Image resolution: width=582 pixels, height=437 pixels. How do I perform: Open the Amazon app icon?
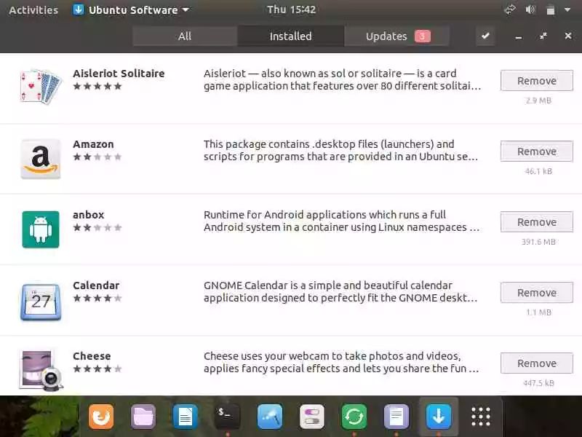tap(41, 159)
